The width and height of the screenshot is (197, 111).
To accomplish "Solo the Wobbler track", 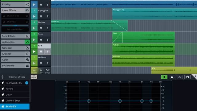I will 47,63.
